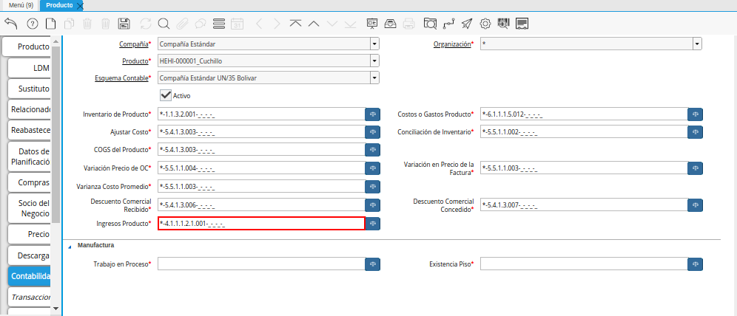Open account picker for Ajustar Costo

point(373,132)
